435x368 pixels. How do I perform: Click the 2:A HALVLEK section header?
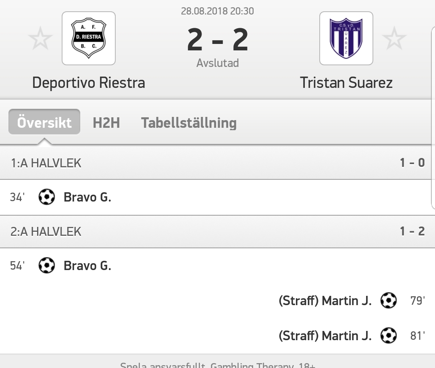coord(218,231)
